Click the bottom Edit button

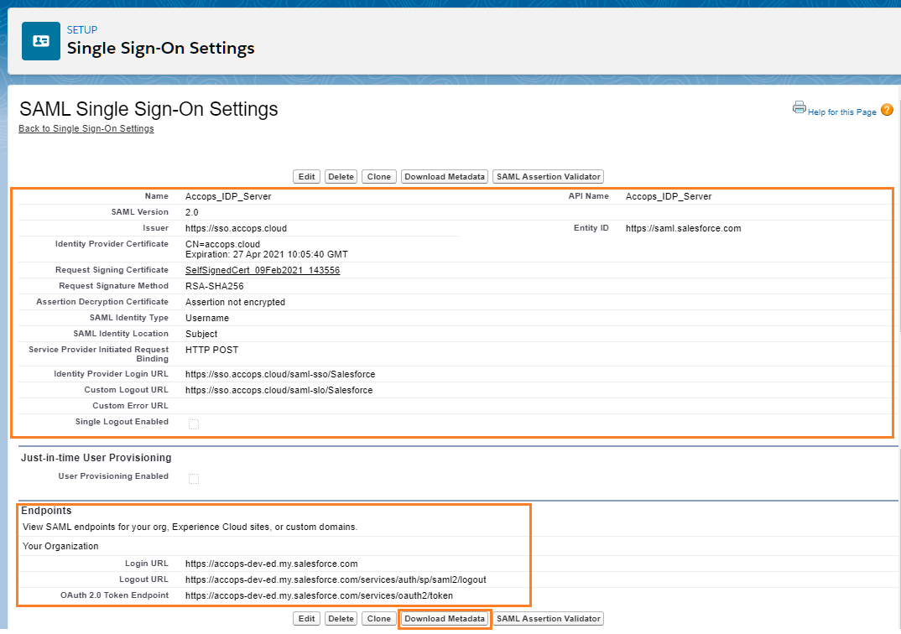pyautogui.click(x=306, y=619)
